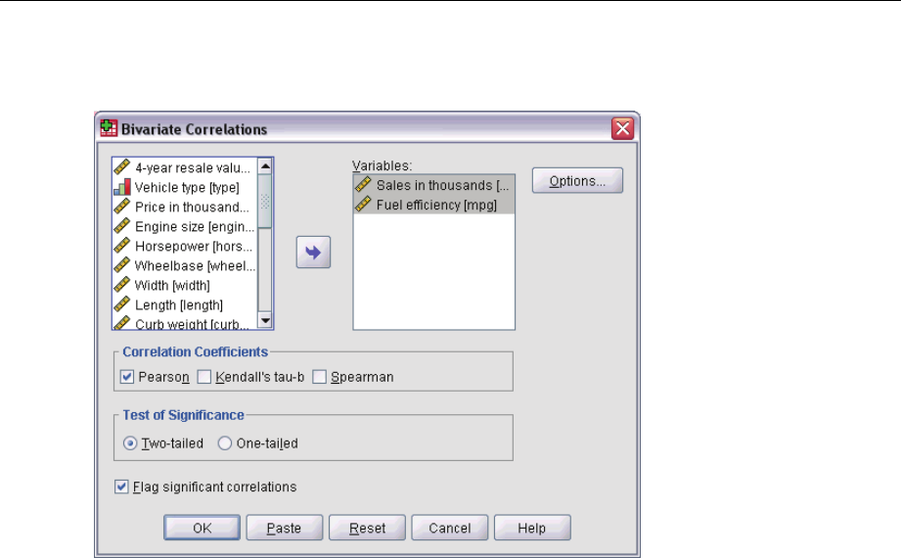Select '4-year resale valu...' in source list
This screenshot has width=901, height=558.
click(x=185, y=167)
